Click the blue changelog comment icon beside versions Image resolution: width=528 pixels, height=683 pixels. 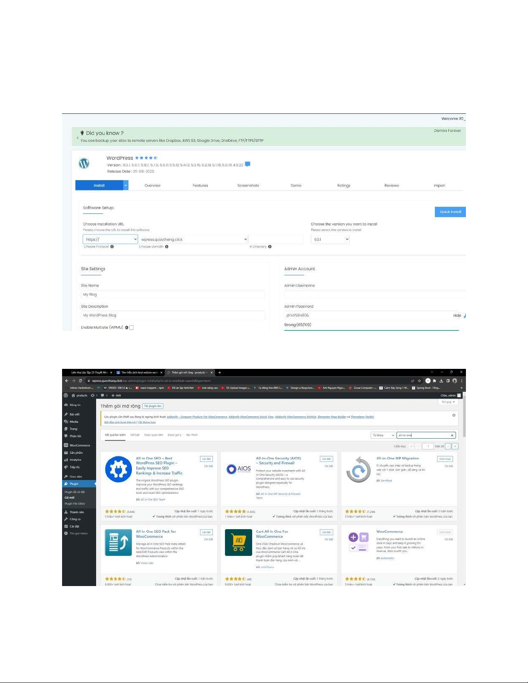click(247, 164)
